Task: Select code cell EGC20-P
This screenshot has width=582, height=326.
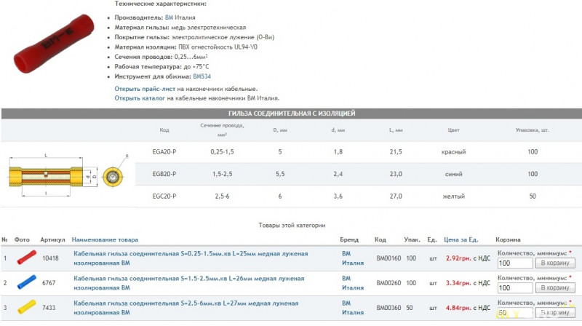Action: click(x=164, y=196)
